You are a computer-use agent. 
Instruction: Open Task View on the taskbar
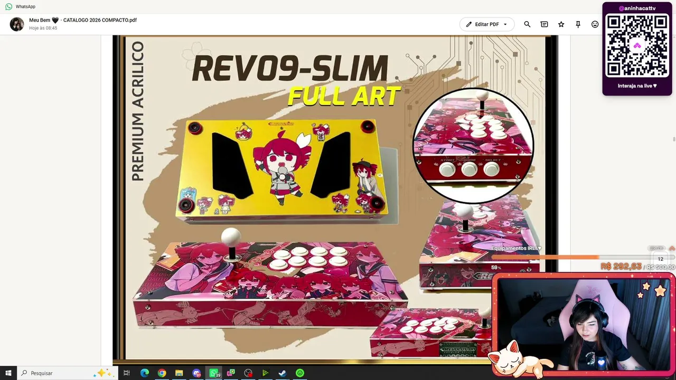coord(127,373)
